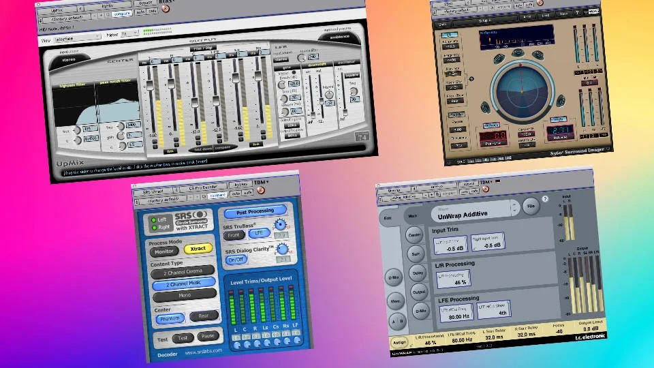654x368 pixels.
Task: Click the red target icon in SRS plugin header
Action: click(x=261, y=190)
